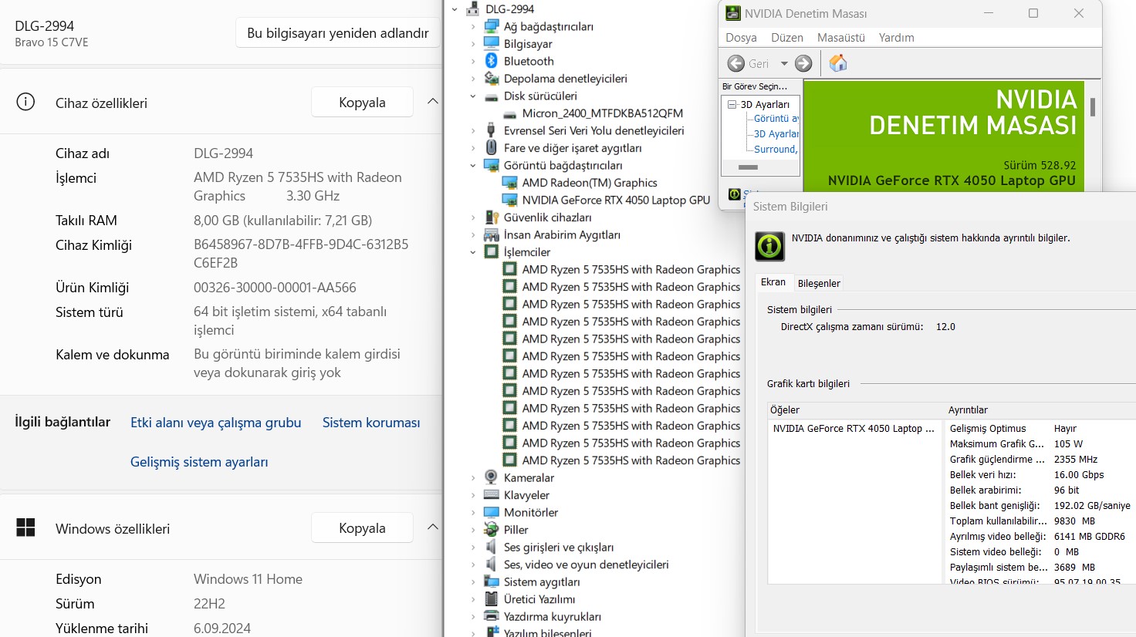This screenshot has width=1136, height=637.
Task: Open the back history dropdown arrow in NVIDIA
Action: (x=784, y=63)
